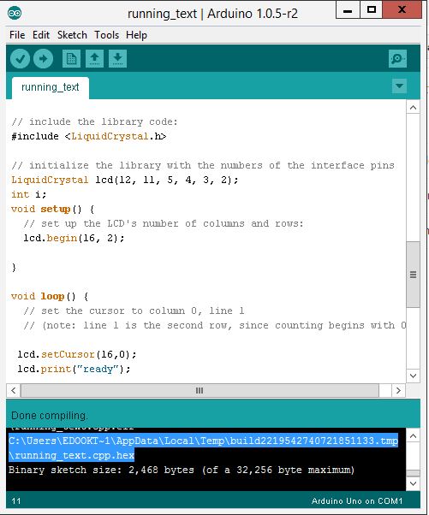Click the highlighted running_text.cpp.hex console line
429x515 pixels.
coord(71,455)
